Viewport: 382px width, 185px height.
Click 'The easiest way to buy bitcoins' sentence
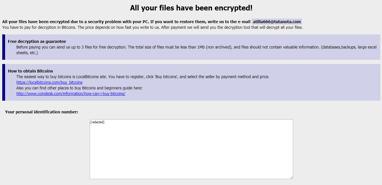point(143,77)
